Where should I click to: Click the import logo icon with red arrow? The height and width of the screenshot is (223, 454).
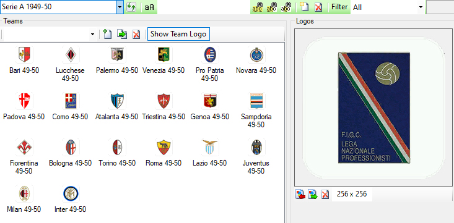pyautogui.click(x=300, y=194)
